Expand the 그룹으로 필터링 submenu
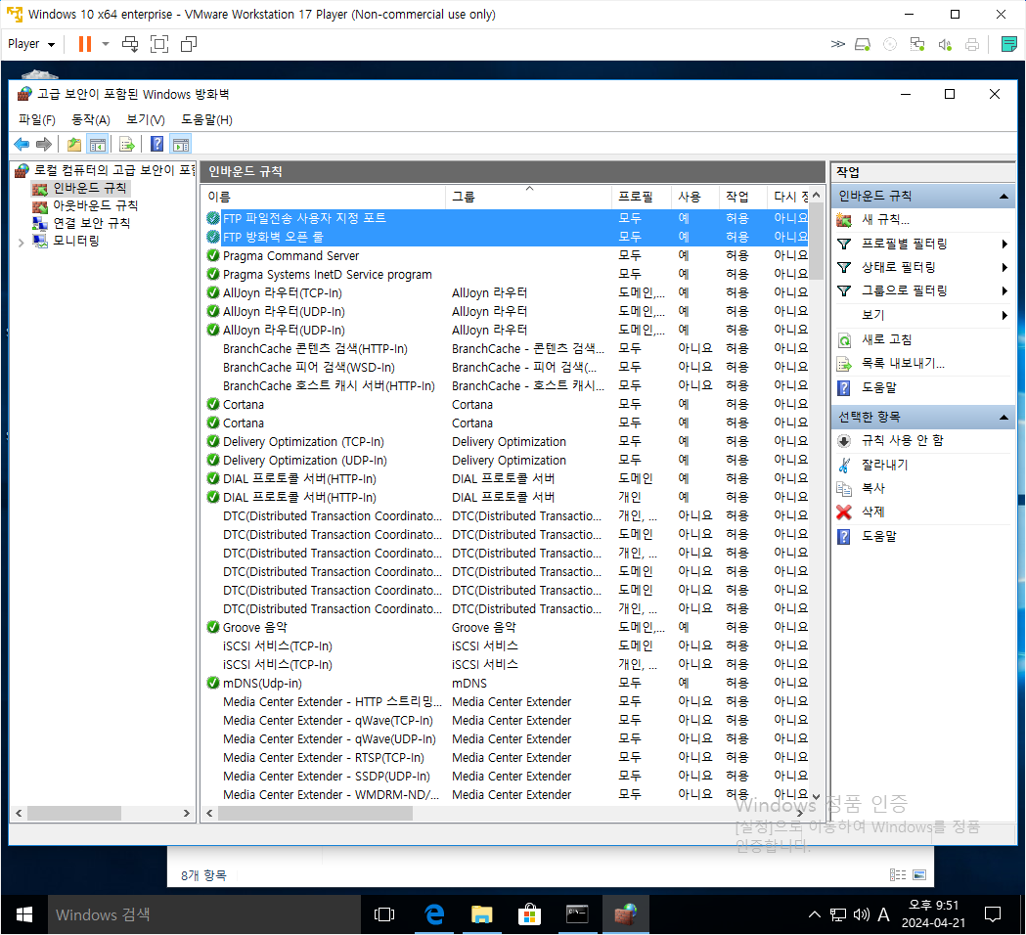This screenshot has height=935, width=1026. tap(1004, 291)
